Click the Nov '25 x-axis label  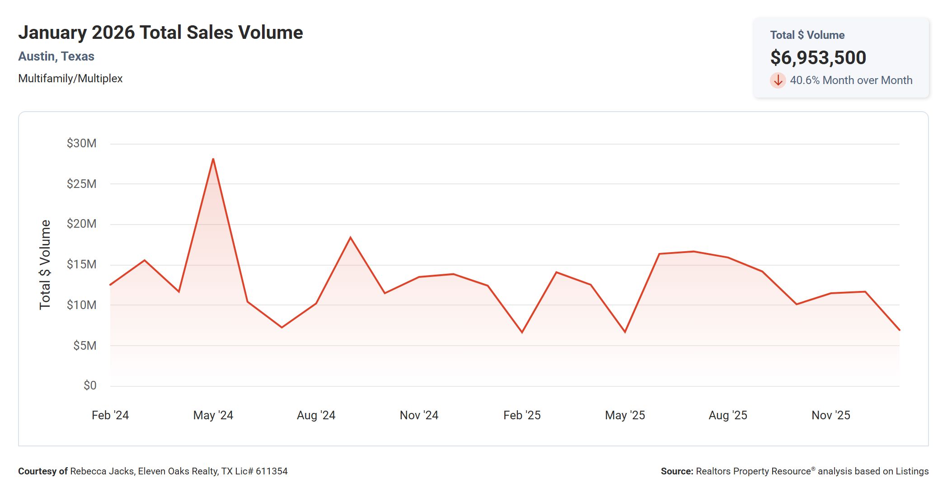[831, 415]
